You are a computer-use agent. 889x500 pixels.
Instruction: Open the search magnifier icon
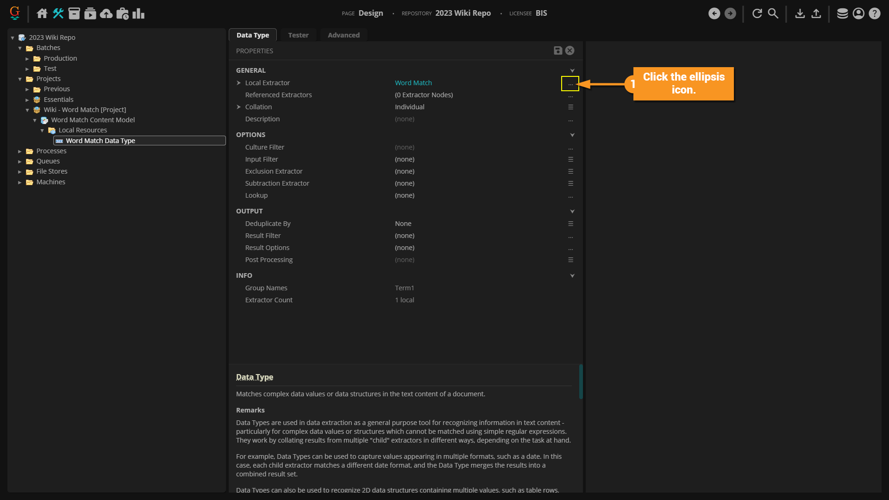(773, 13)
